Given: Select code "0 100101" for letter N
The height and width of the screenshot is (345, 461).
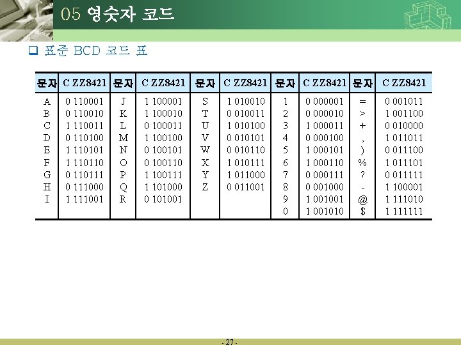Looking at the screenshot, I should pos(163,150).
